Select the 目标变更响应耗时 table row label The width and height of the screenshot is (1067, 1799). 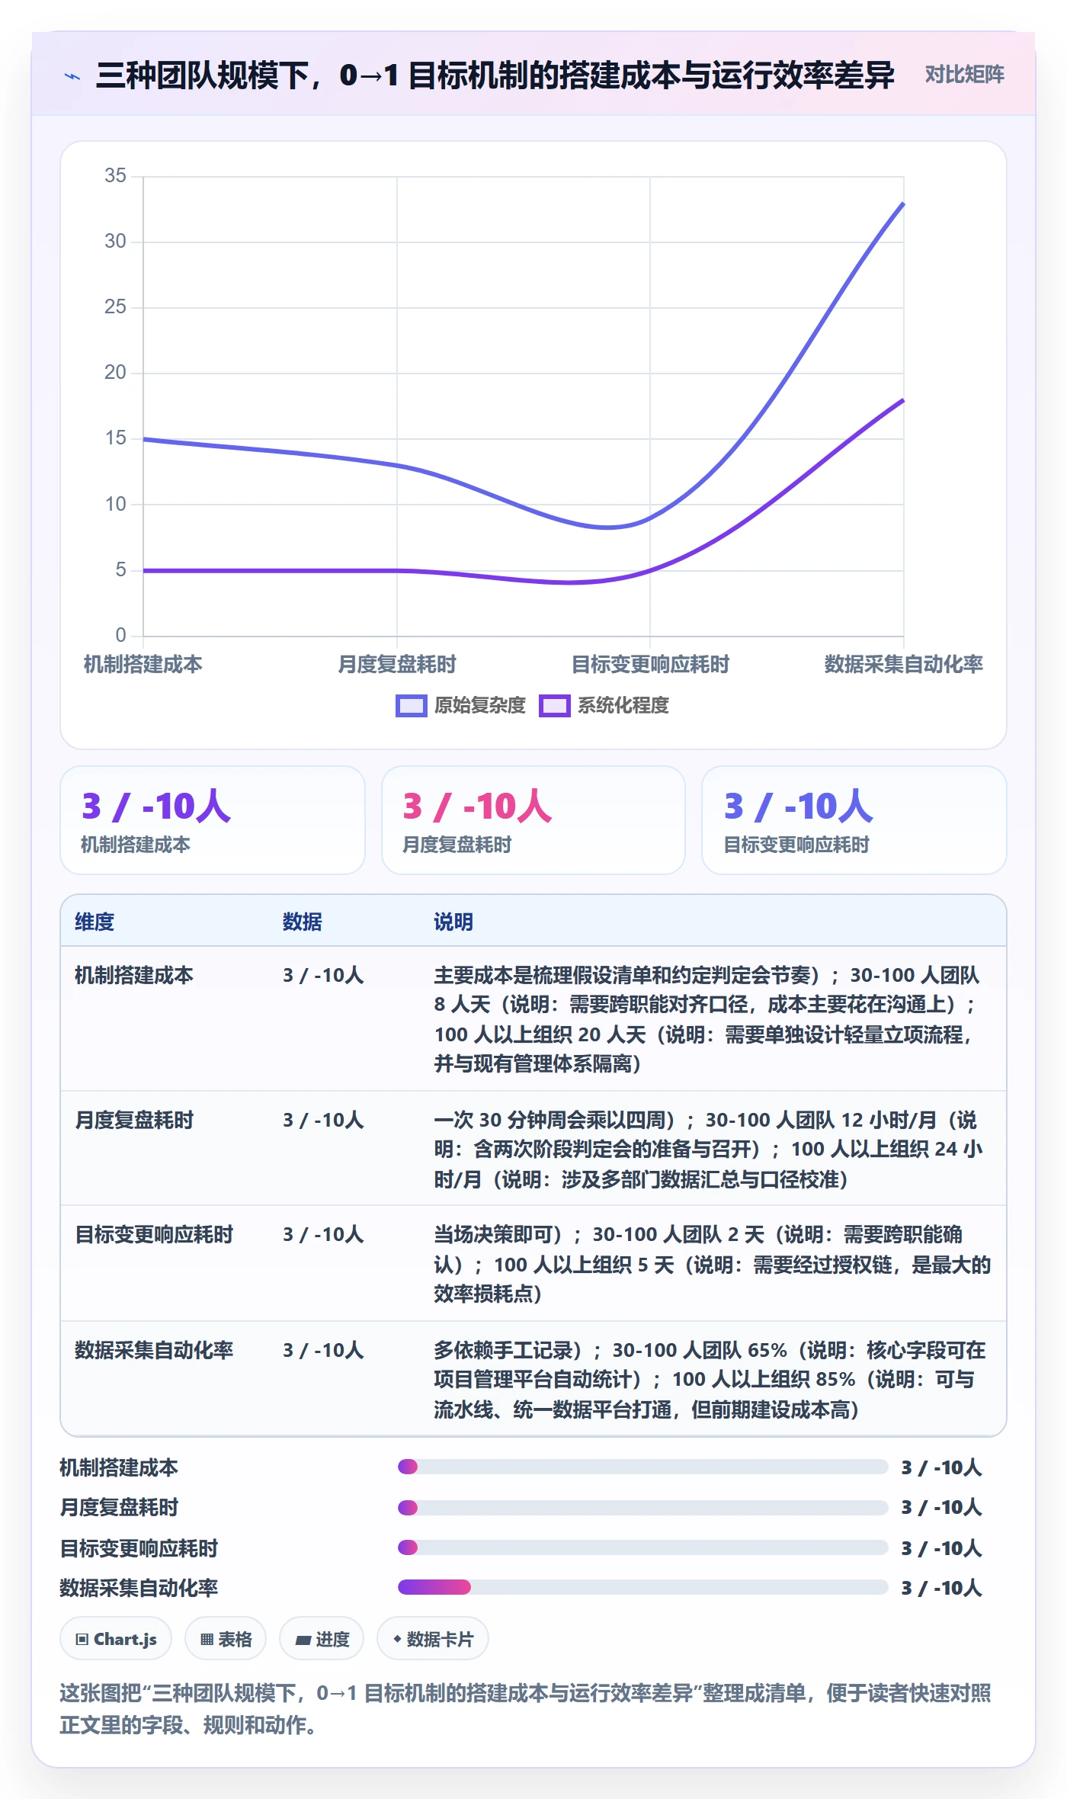(x=154, y=1235)
